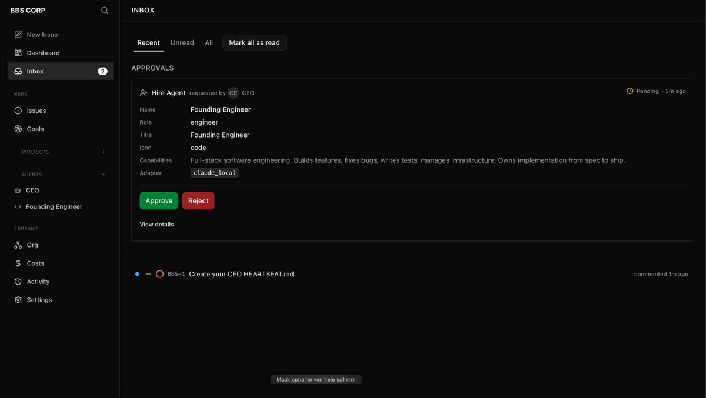Select the CEO agent in sidebar
Image resolution: width=706 pixels, height=398 pixels.
61,190
